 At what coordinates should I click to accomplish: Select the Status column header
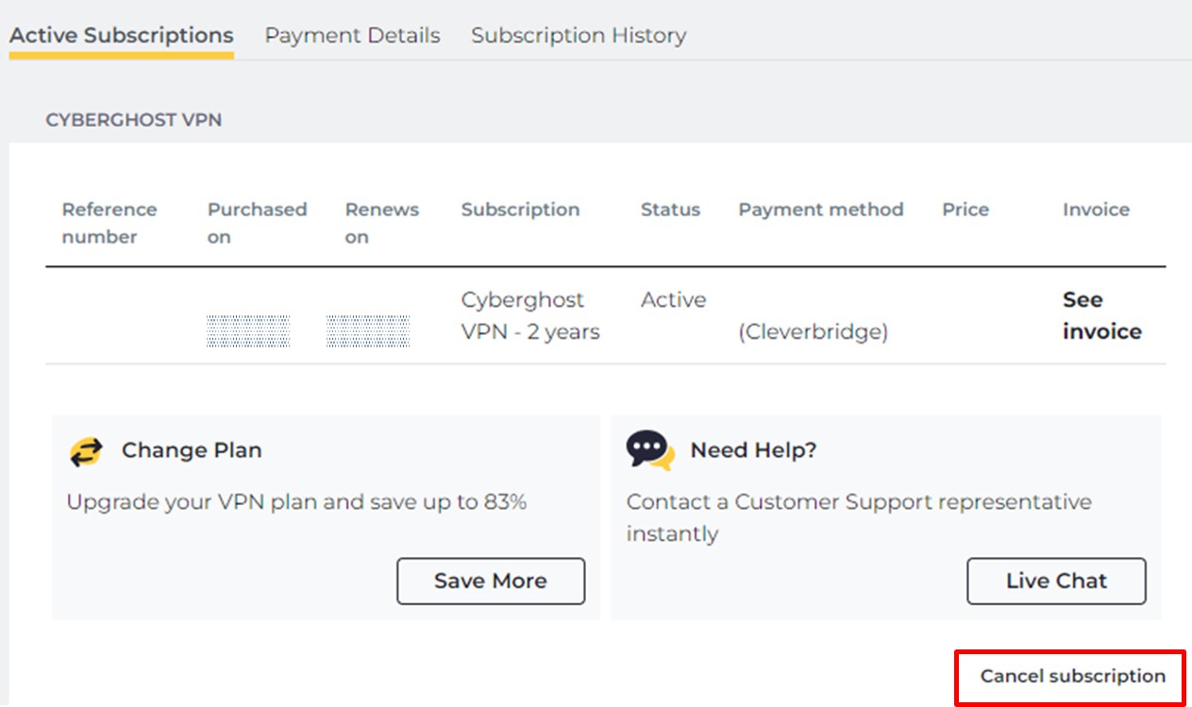pos(670,210)
